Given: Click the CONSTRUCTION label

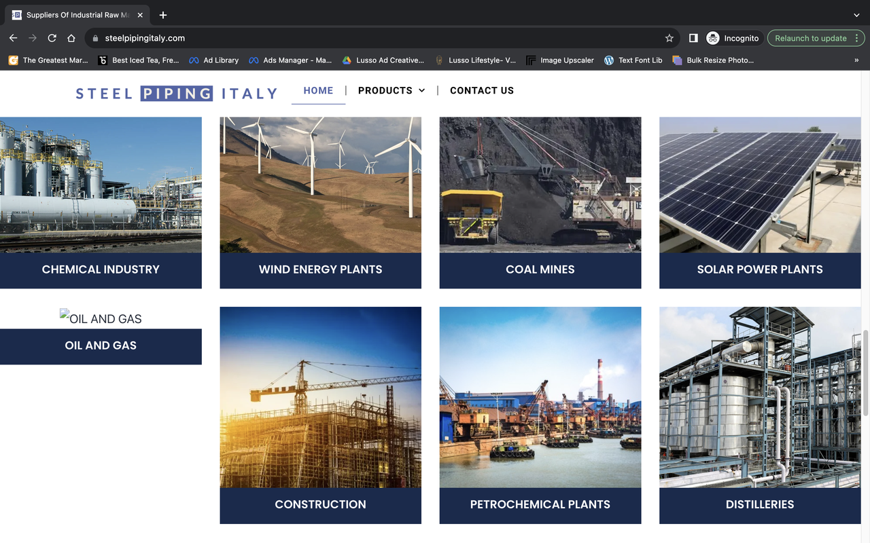Looking at the screenshot, I should coord(320,505).
